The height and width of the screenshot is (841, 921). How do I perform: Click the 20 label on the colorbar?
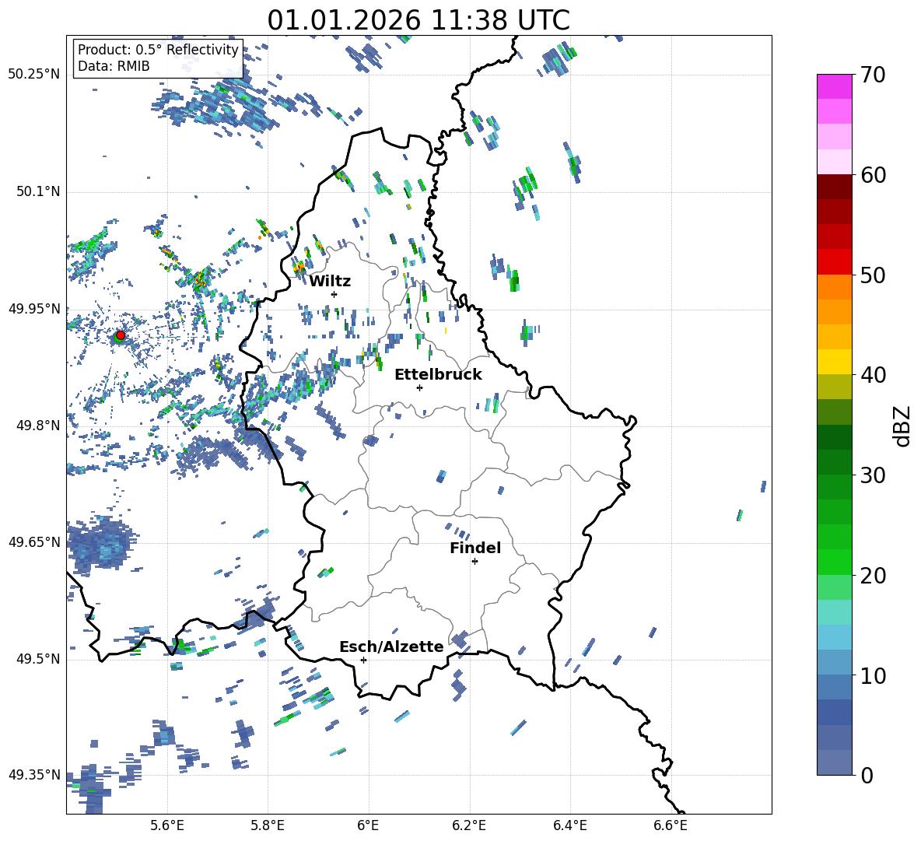(873, 576)
